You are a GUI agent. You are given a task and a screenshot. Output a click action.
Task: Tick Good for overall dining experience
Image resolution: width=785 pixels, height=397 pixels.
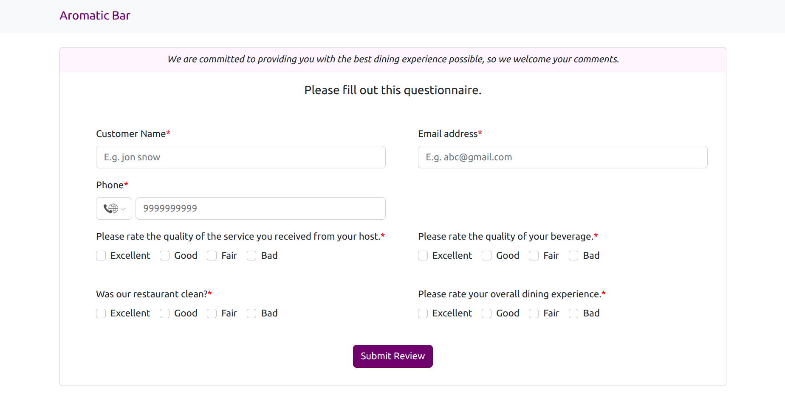487,313
